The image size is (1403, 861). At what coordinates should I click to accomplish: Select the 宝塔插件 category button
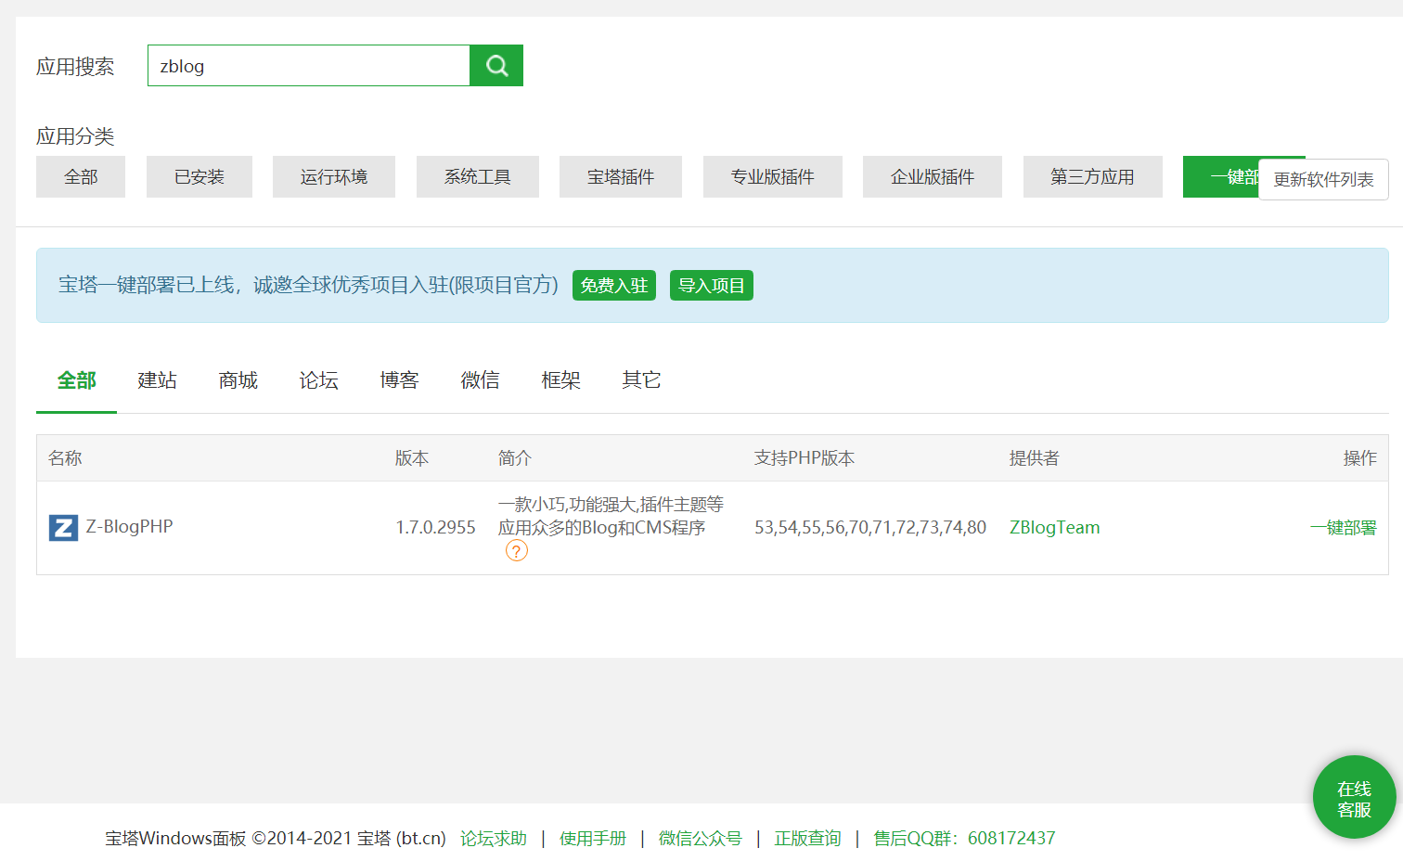click(x=621, y=177)
